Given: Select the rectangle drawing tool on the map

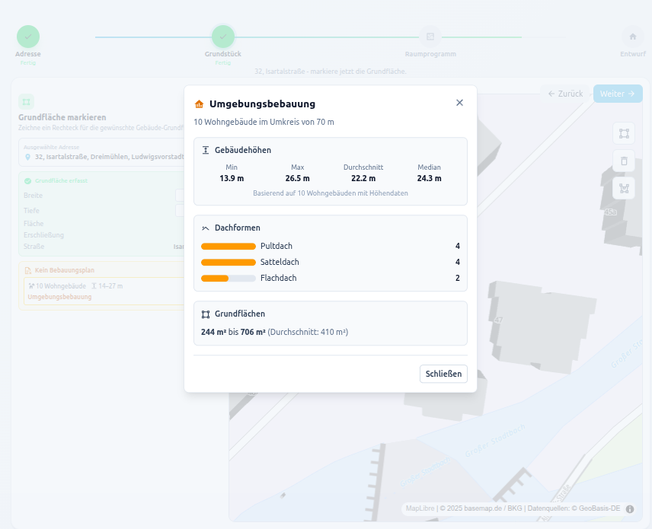Looking at the screenshot, I should pyautogui.click(x=624, y=133).
